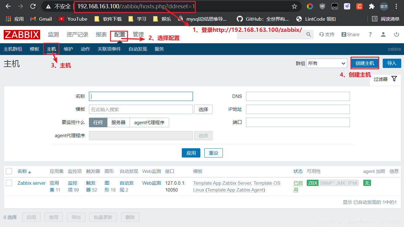Switch to the 关联项事件 submenu tab

point(109,49)
